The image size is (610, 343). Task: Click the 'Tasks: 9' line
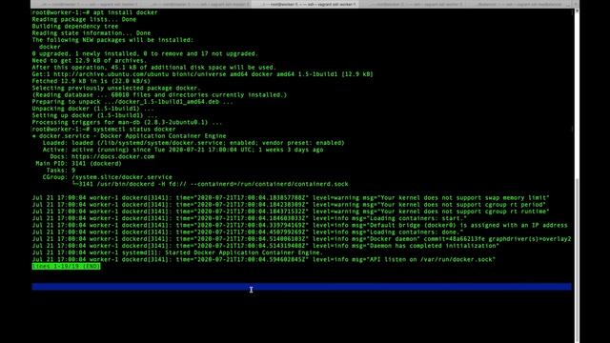[61, 171]
